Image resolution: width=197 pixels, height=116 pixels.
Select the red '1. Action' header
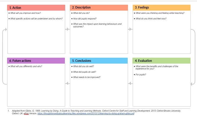[36, 8]
